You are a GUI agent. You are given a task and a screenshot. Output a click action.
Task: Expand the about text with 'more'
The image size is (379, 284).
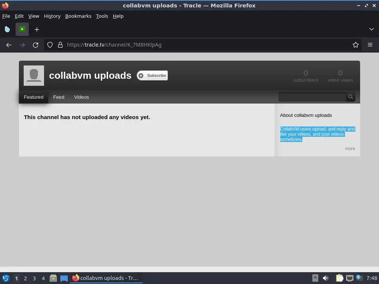pos(350,149)
